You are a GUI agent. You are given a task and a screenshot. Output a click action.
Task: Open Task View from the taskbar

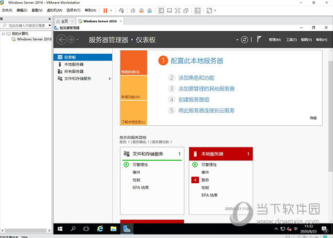click(86, 229)
